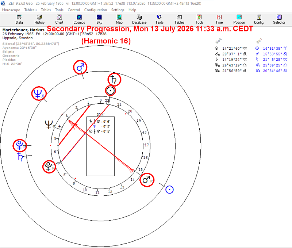Click the Config. toolbar icon

[x=259, y=19]
